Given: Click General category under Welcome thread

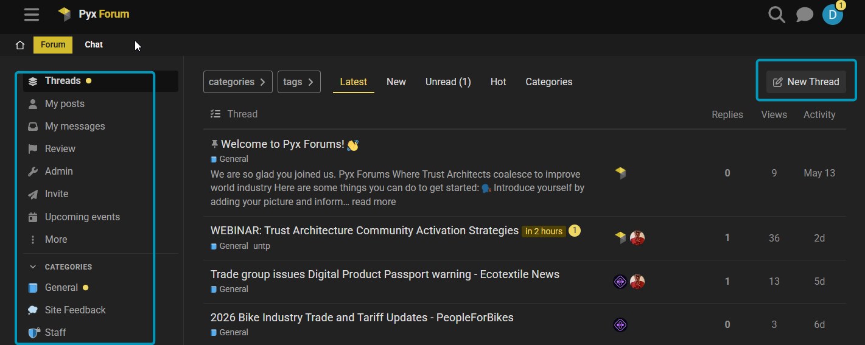Looking at the screenshot, I should coord(229,159).
